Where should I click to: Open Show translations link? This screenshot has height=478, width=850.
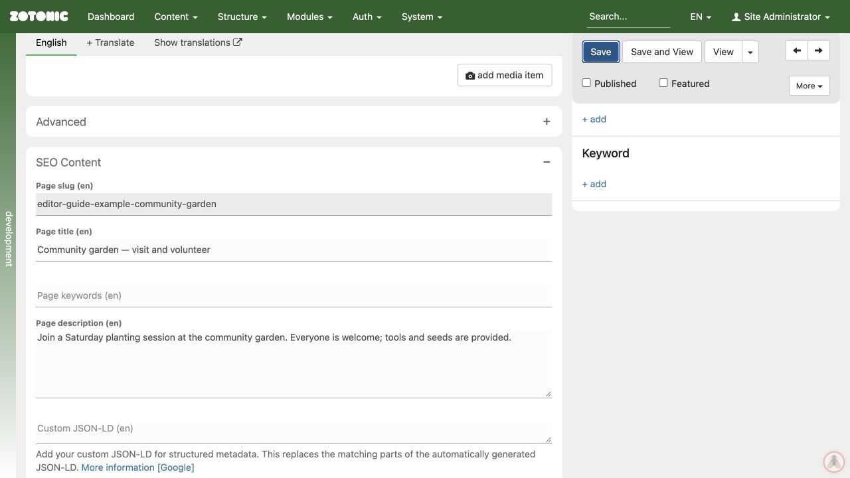198,42
